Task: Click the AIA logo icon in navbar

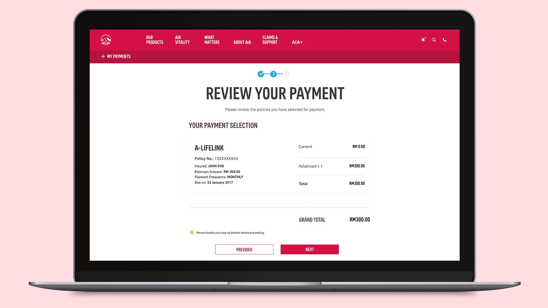Action: [106, 40]
